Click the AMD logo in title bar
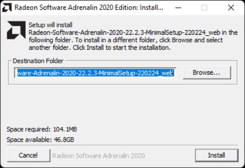 click(x=7, y=7)
